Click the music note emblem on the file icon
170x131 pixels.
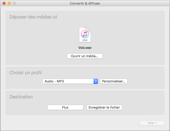point(85,34)
